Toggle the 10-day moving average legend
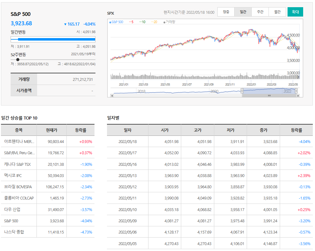This screenshot has width=315, height=251. [x=143, y=22]
